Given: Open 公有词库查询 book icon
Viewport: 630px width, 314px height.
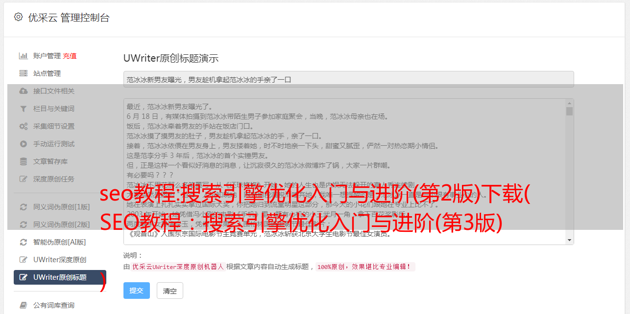Looking at the screenshot, I should tap(23, 305).
